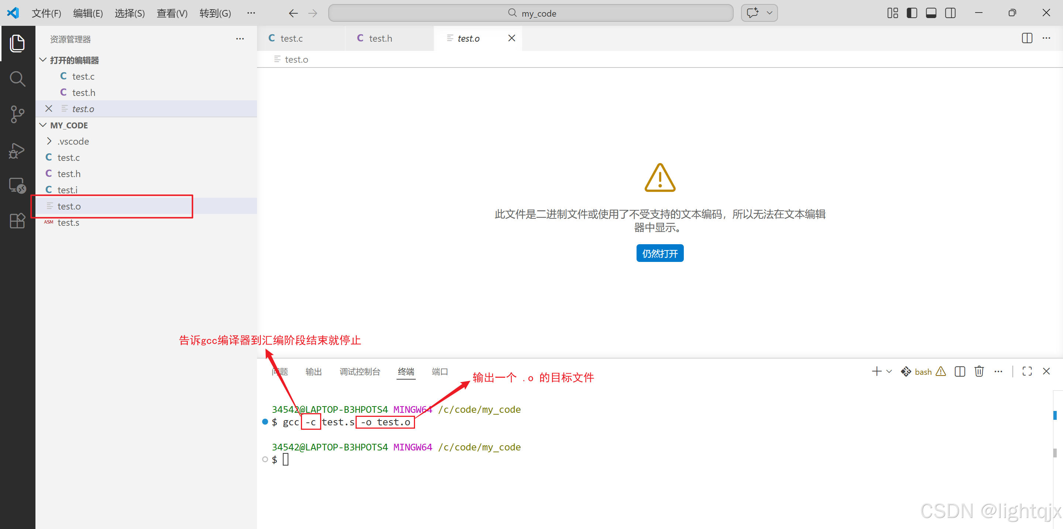Go forward with the right arrow

[313, 13]
